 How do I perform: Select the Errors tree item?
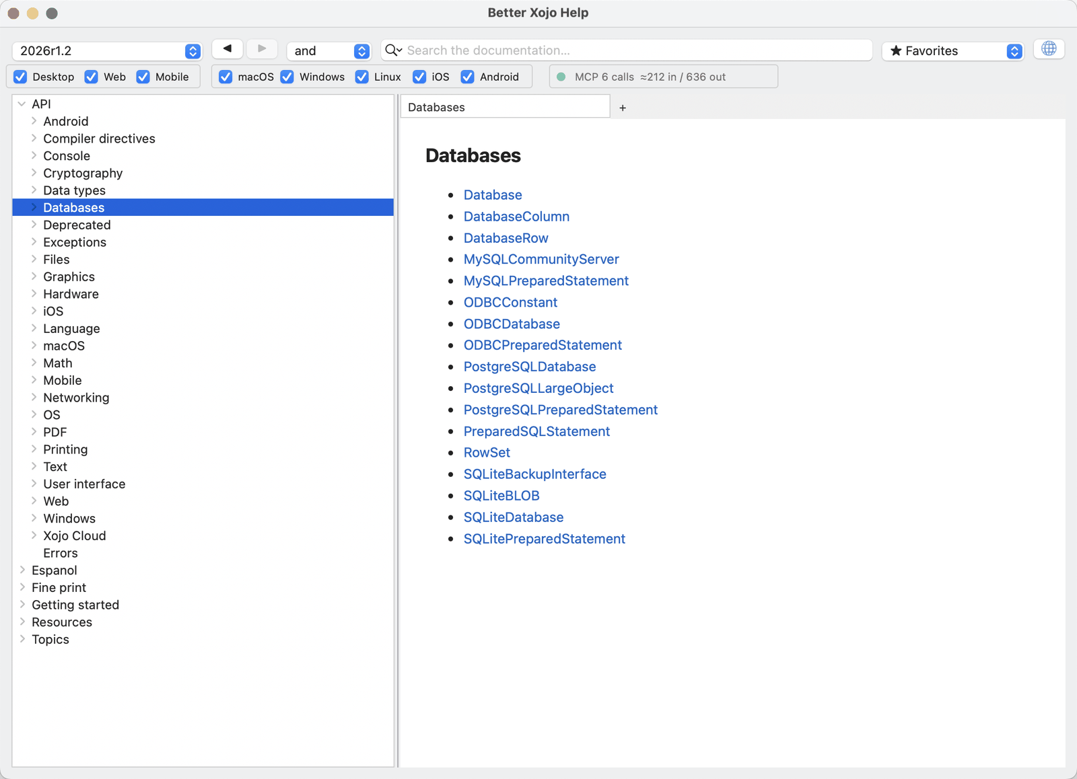point(203,553)
